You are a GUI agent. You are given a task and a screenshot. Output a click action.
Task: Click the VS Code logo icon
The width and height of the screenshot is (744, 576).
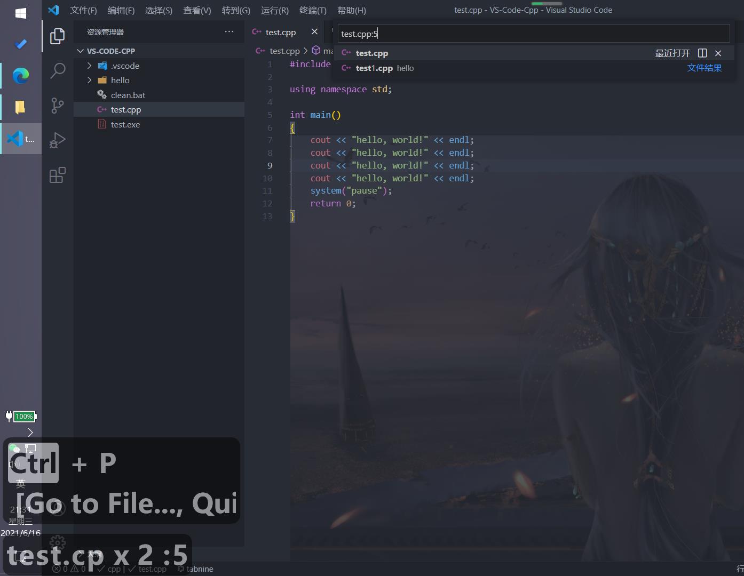53,10
